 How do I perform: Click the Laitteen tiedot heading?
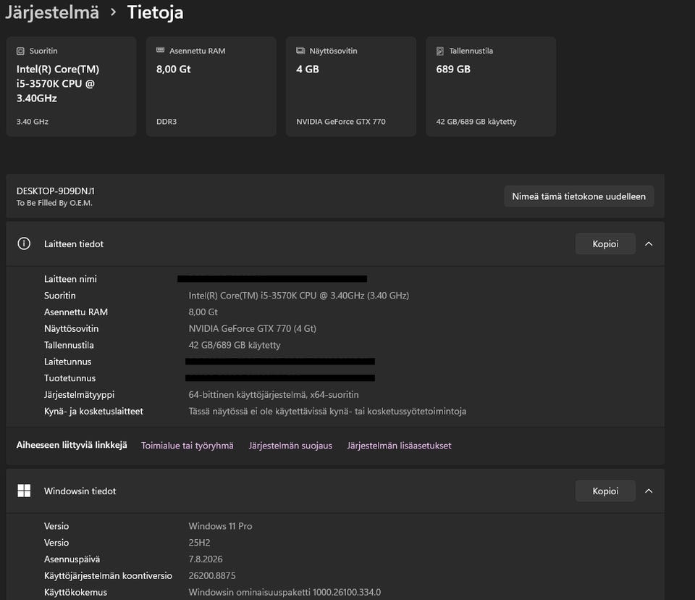tap(74, 244)
